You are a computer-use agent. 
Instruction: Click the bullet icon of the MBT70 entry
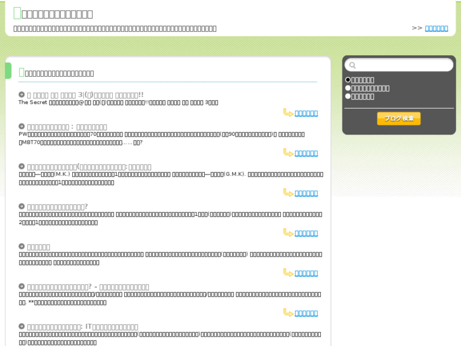[22, 126]
